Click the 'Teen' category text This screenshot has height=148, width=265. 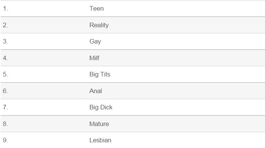tap(96, 8)
